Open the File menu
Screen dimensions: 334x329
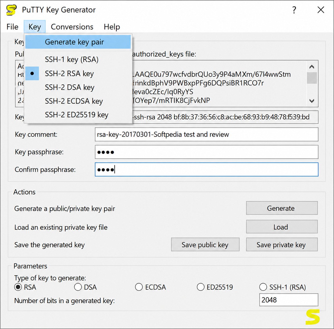coord(12,27)
